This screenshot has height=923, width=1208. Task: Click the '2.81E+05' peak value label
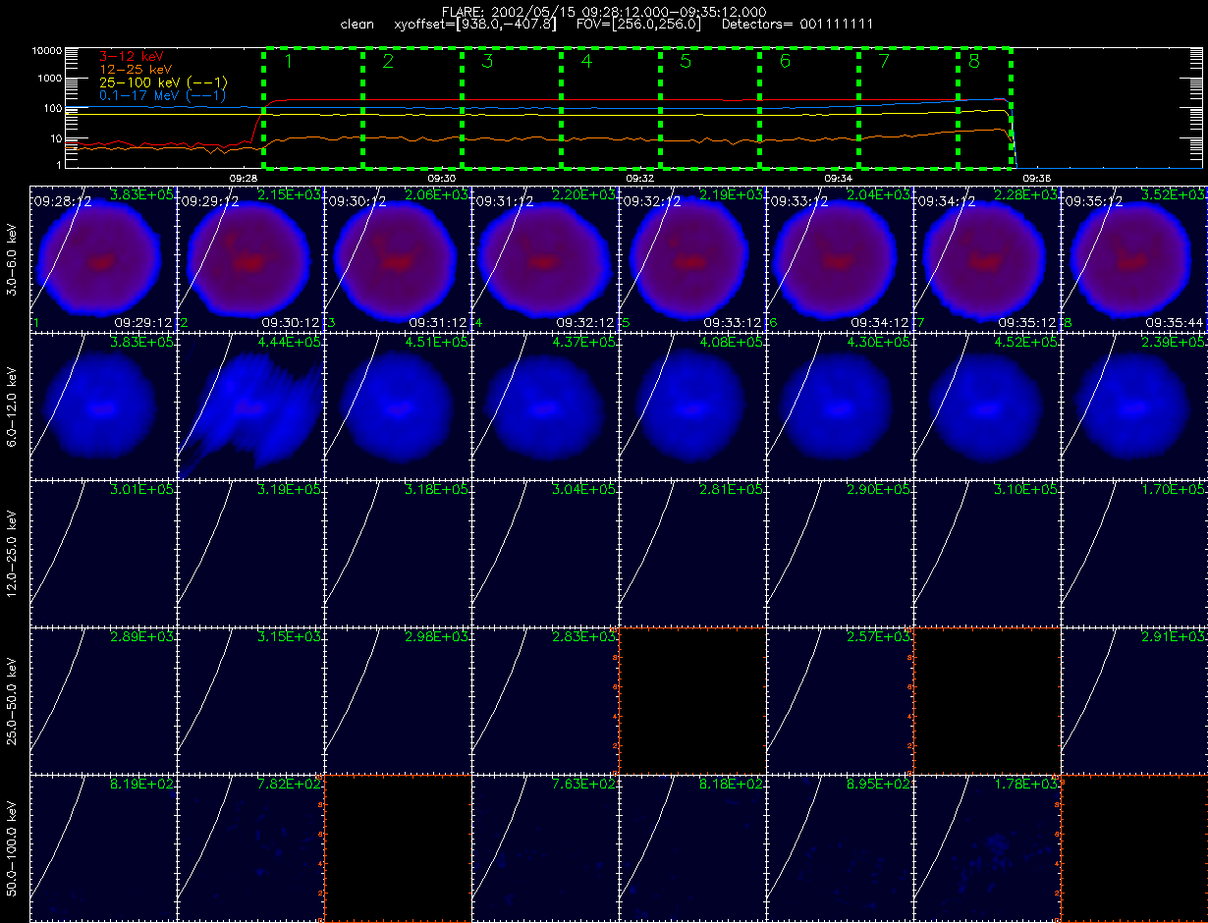(732, 490)
